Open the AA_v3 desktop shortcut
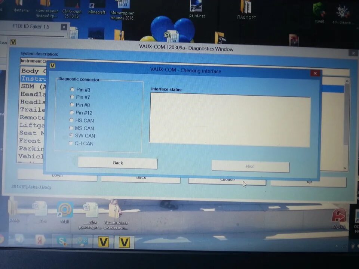359x269 pixels. click(x=338, y=219)
